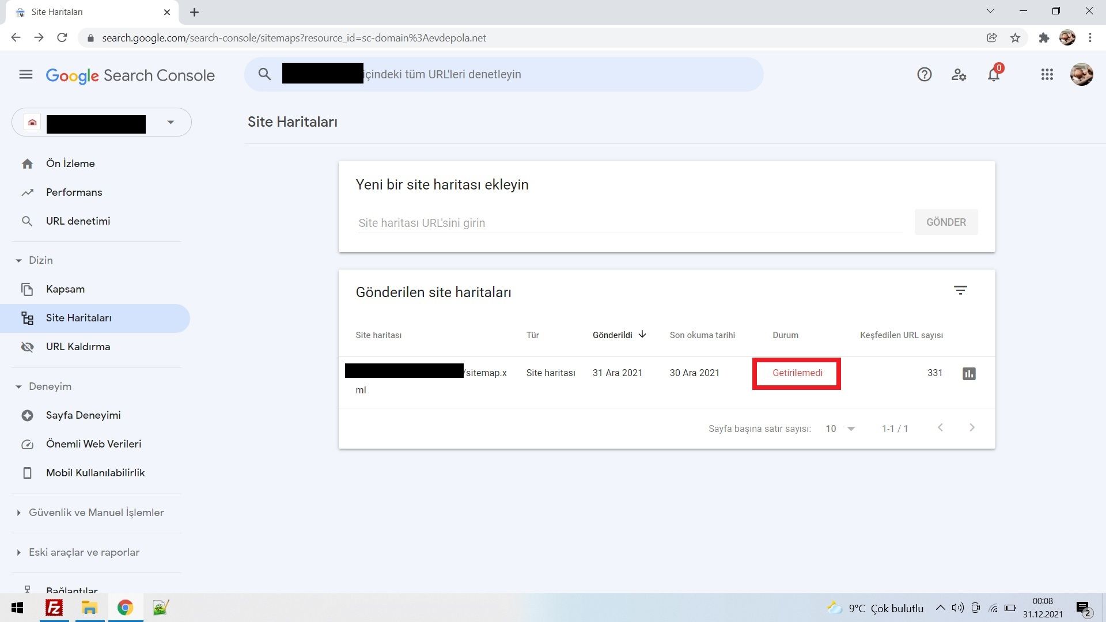Open the notifications bell icon
This screenshot has width=1106, height=622.
[994, 75]
